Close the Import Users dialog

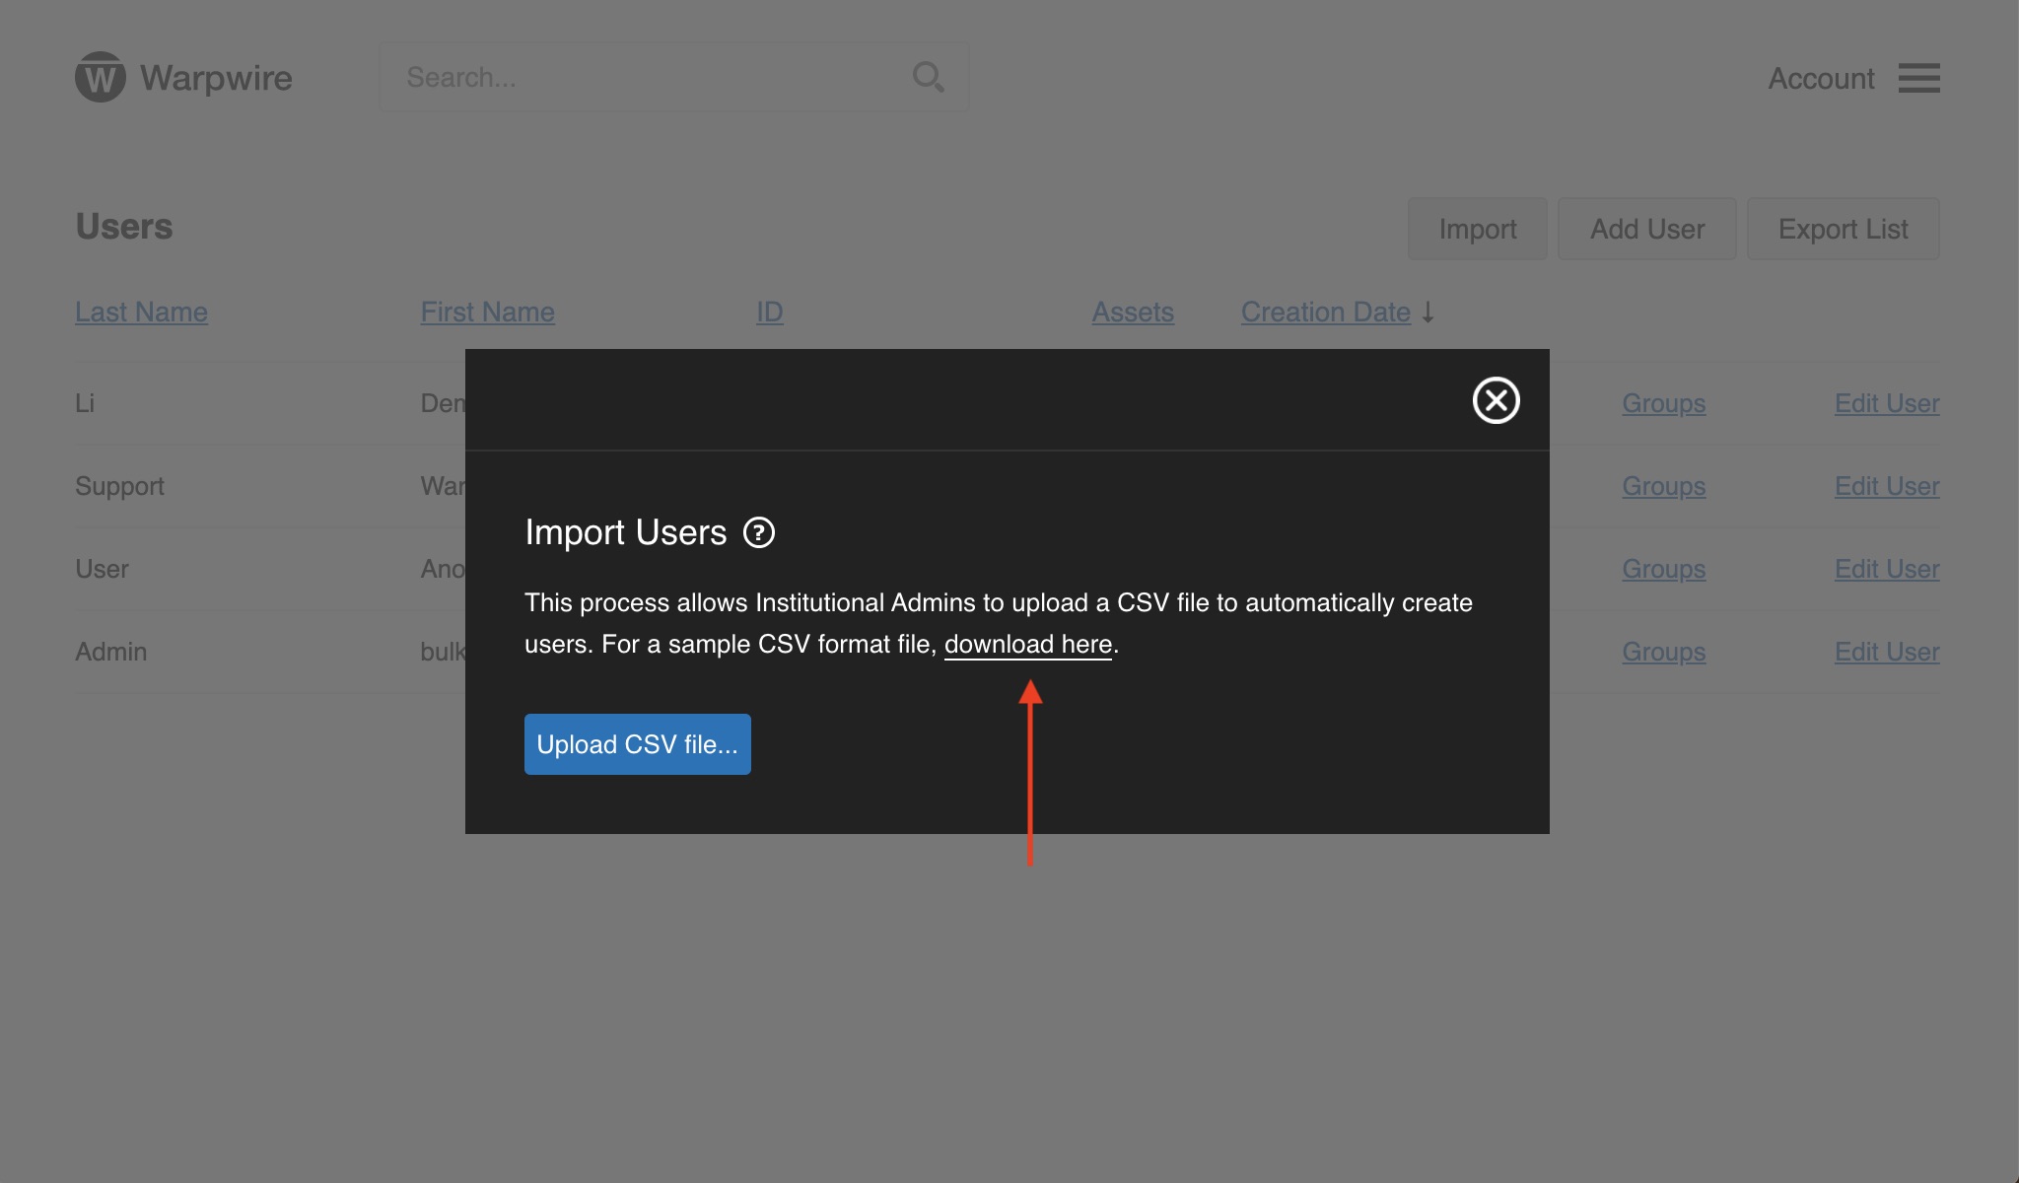(1496, 400)
